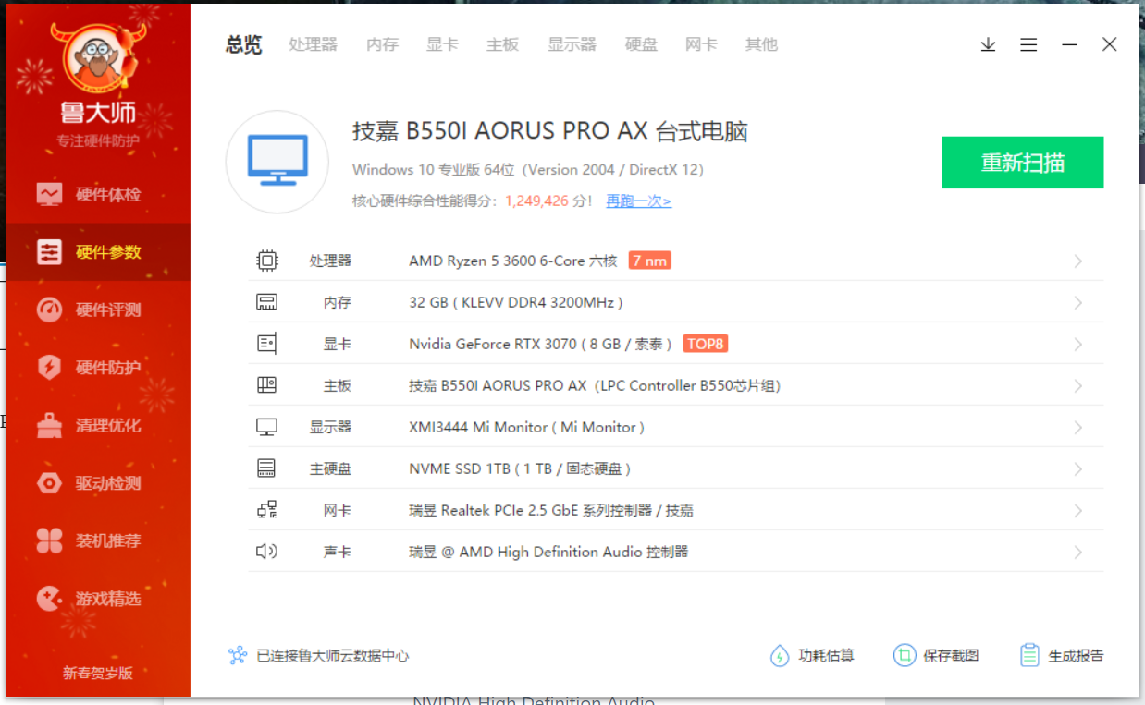Click the download arrow icon in title bar
Screen dimensions: 1145x705
[x=989, y=44]
